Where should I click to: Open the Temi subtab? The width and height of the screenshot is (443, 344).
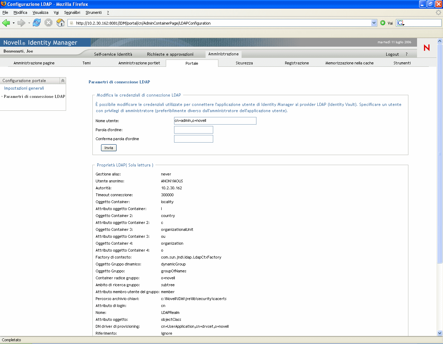[x=87, y=63]
